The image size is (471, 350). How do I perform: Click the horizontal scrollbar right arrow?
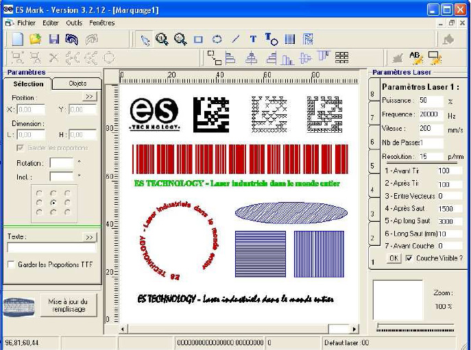coord(354,329)
